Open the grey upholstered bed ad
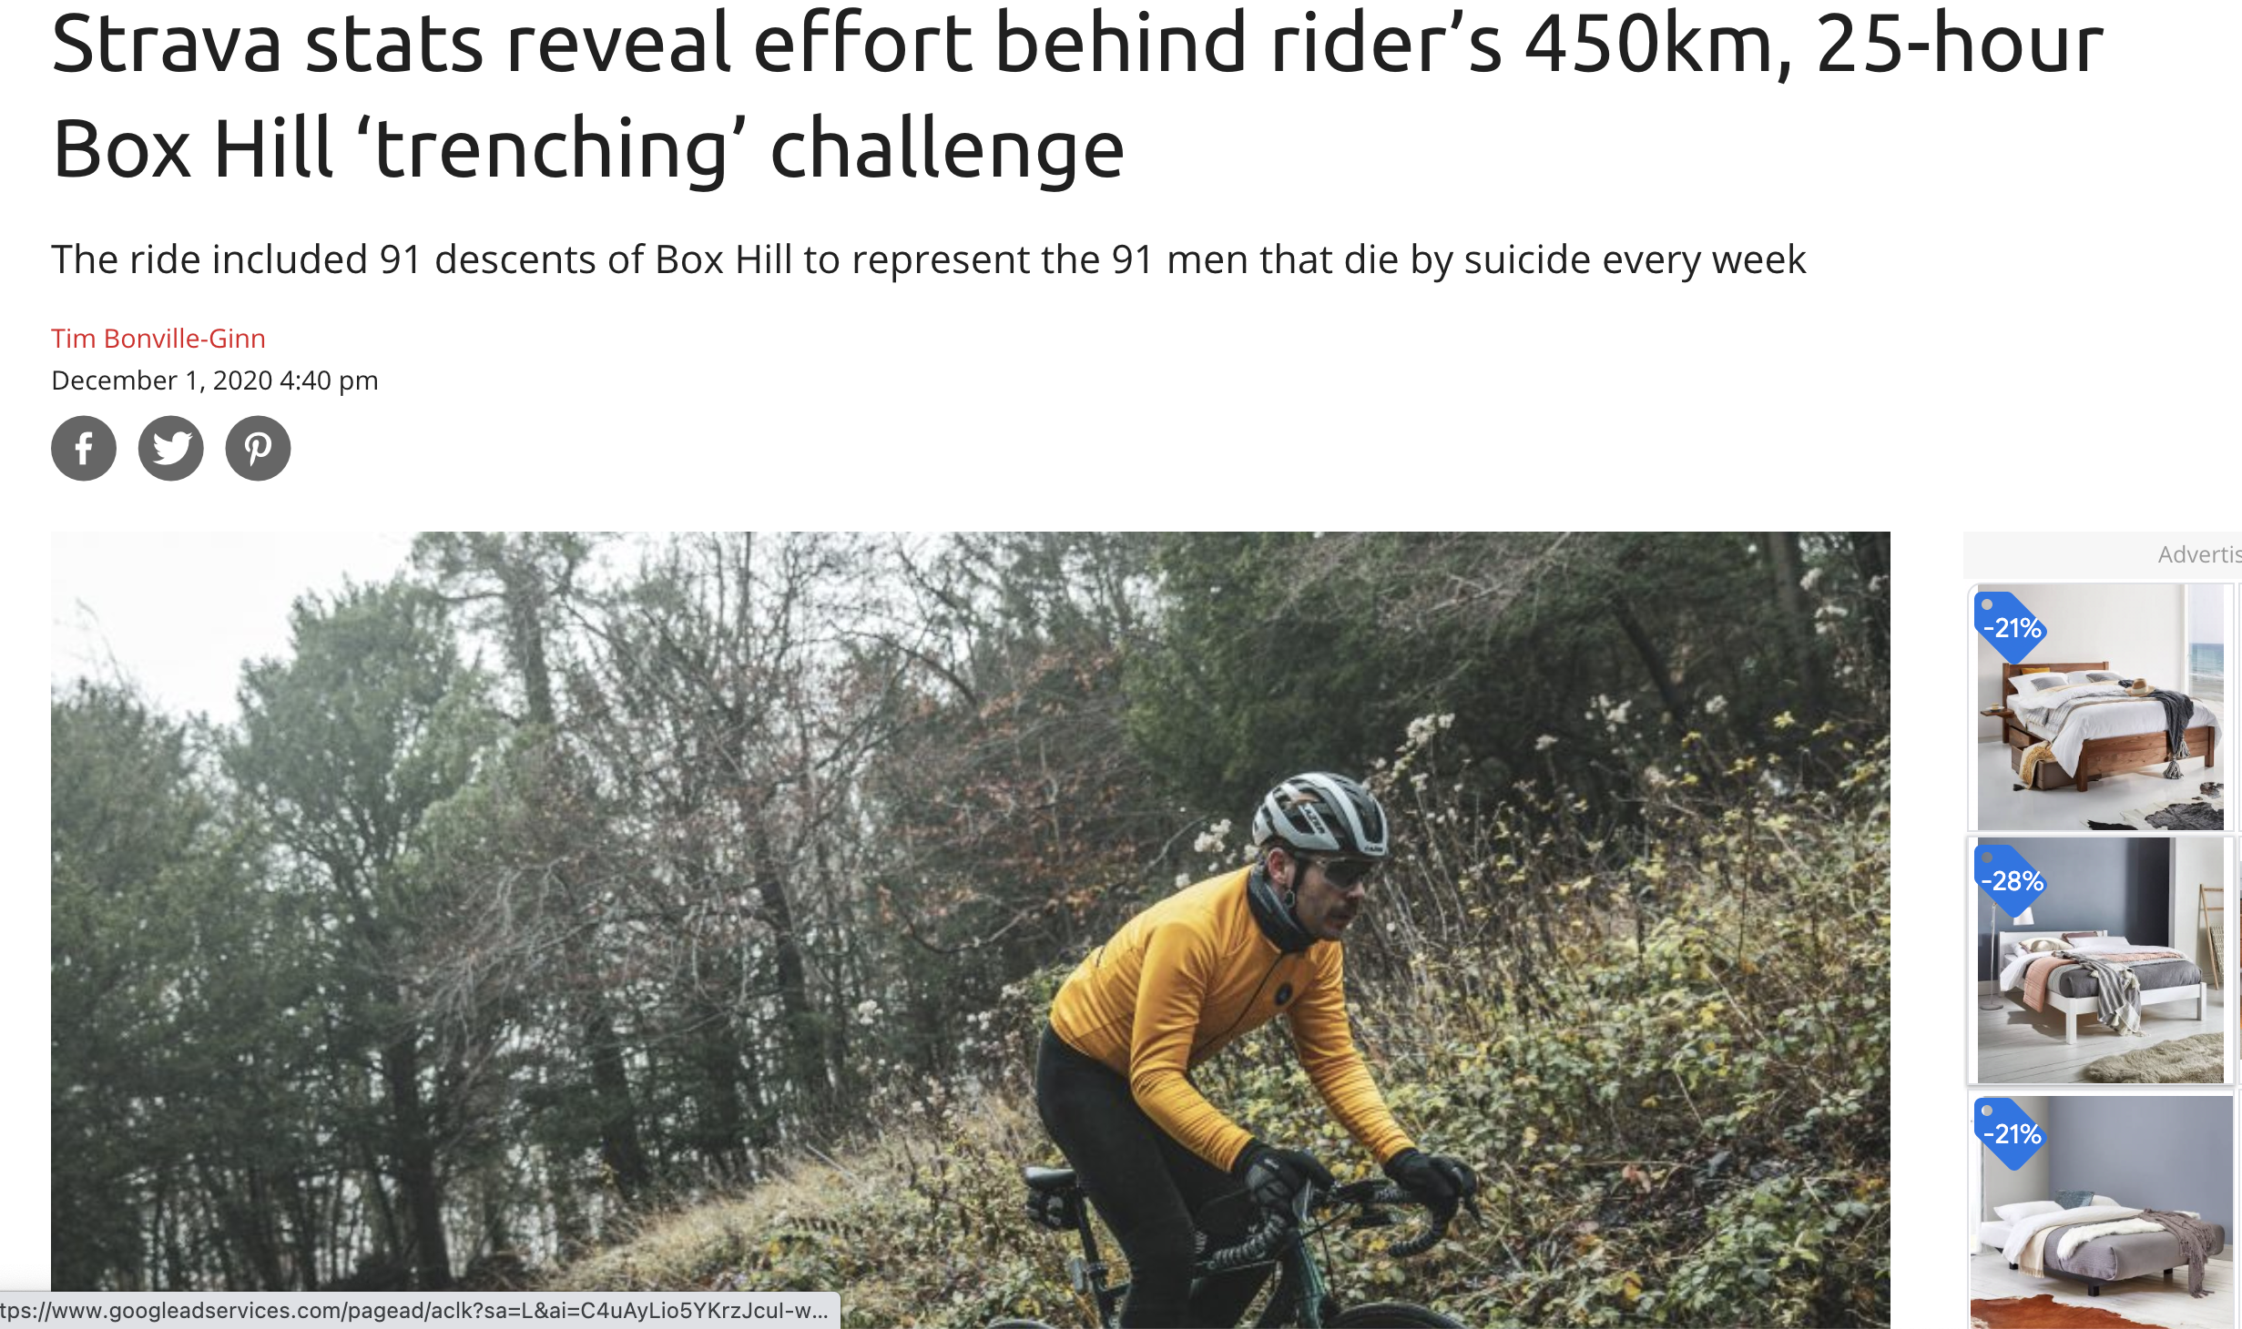 (x=2100, y=1211)
